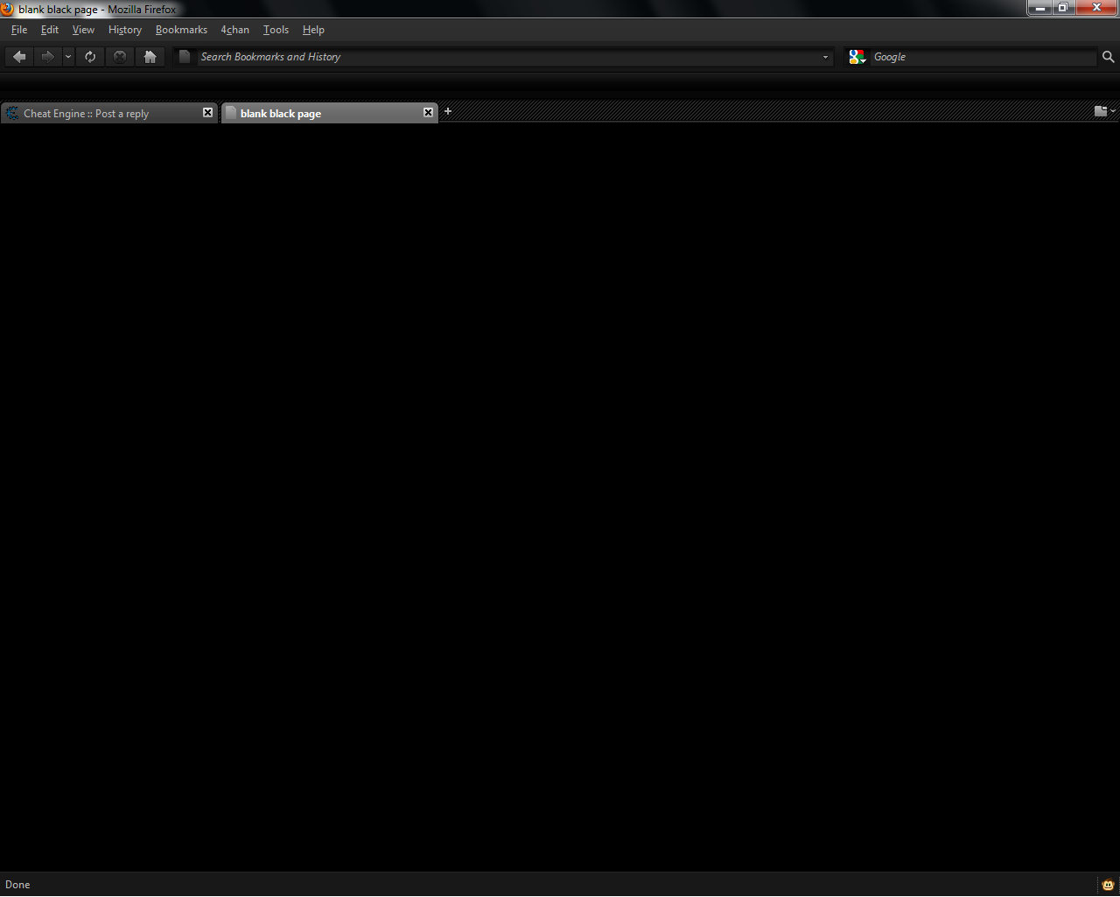Click the Forward navigation arrow

(47, 57)
